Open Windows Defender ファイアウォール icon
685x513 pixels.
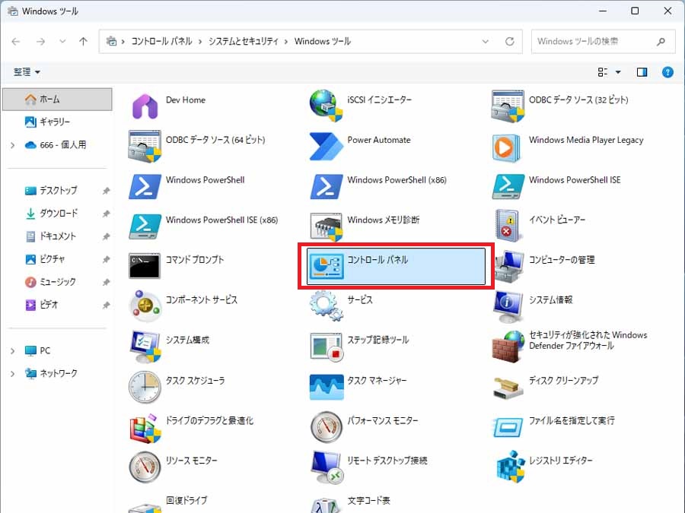coord(508,347)
